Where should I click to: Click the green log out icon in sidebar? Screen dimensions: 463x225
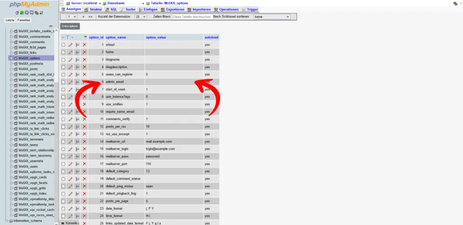point(22,13)
